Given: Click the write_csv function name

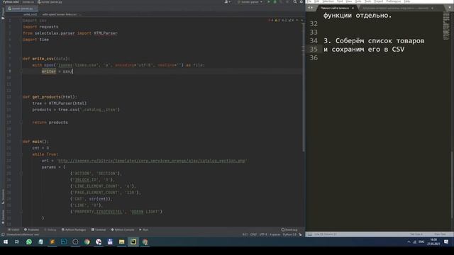Looking at the screenshot, I should click(43, 59).
